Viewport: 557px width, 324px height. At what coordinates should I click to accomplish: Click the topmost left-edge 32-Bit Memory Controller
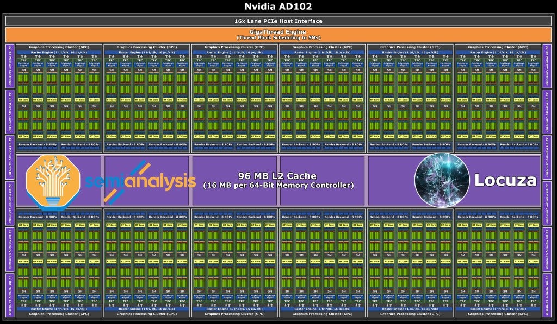point(10,66)
